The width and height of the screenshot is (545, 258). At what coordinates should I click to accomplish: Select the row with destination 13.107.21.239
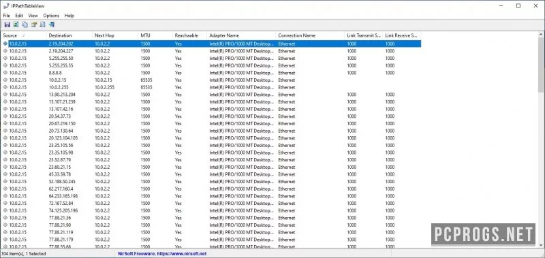(211, 101)
